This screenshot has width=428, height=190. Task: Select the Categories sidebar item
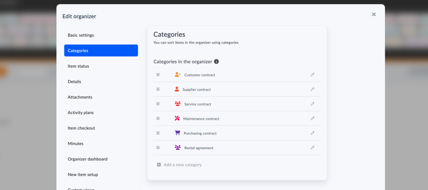tap(101, 51)
